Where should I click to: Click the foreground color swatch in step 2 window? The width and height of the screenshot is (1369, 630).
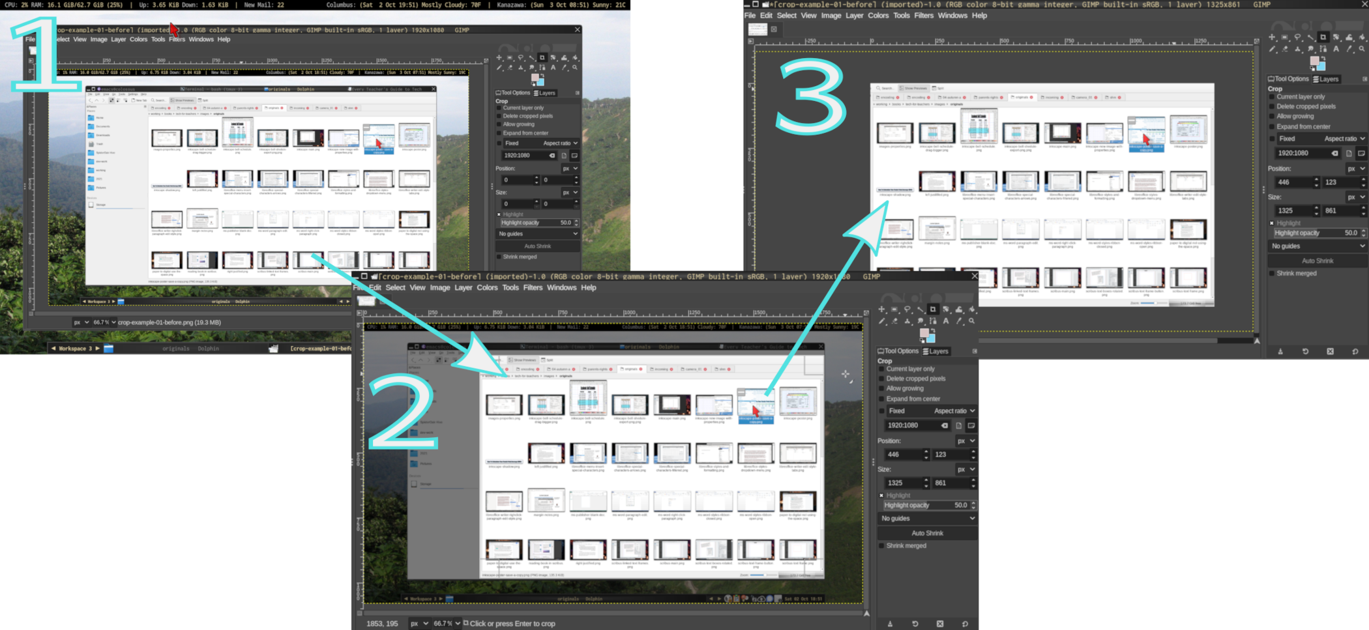pos(924,333)
